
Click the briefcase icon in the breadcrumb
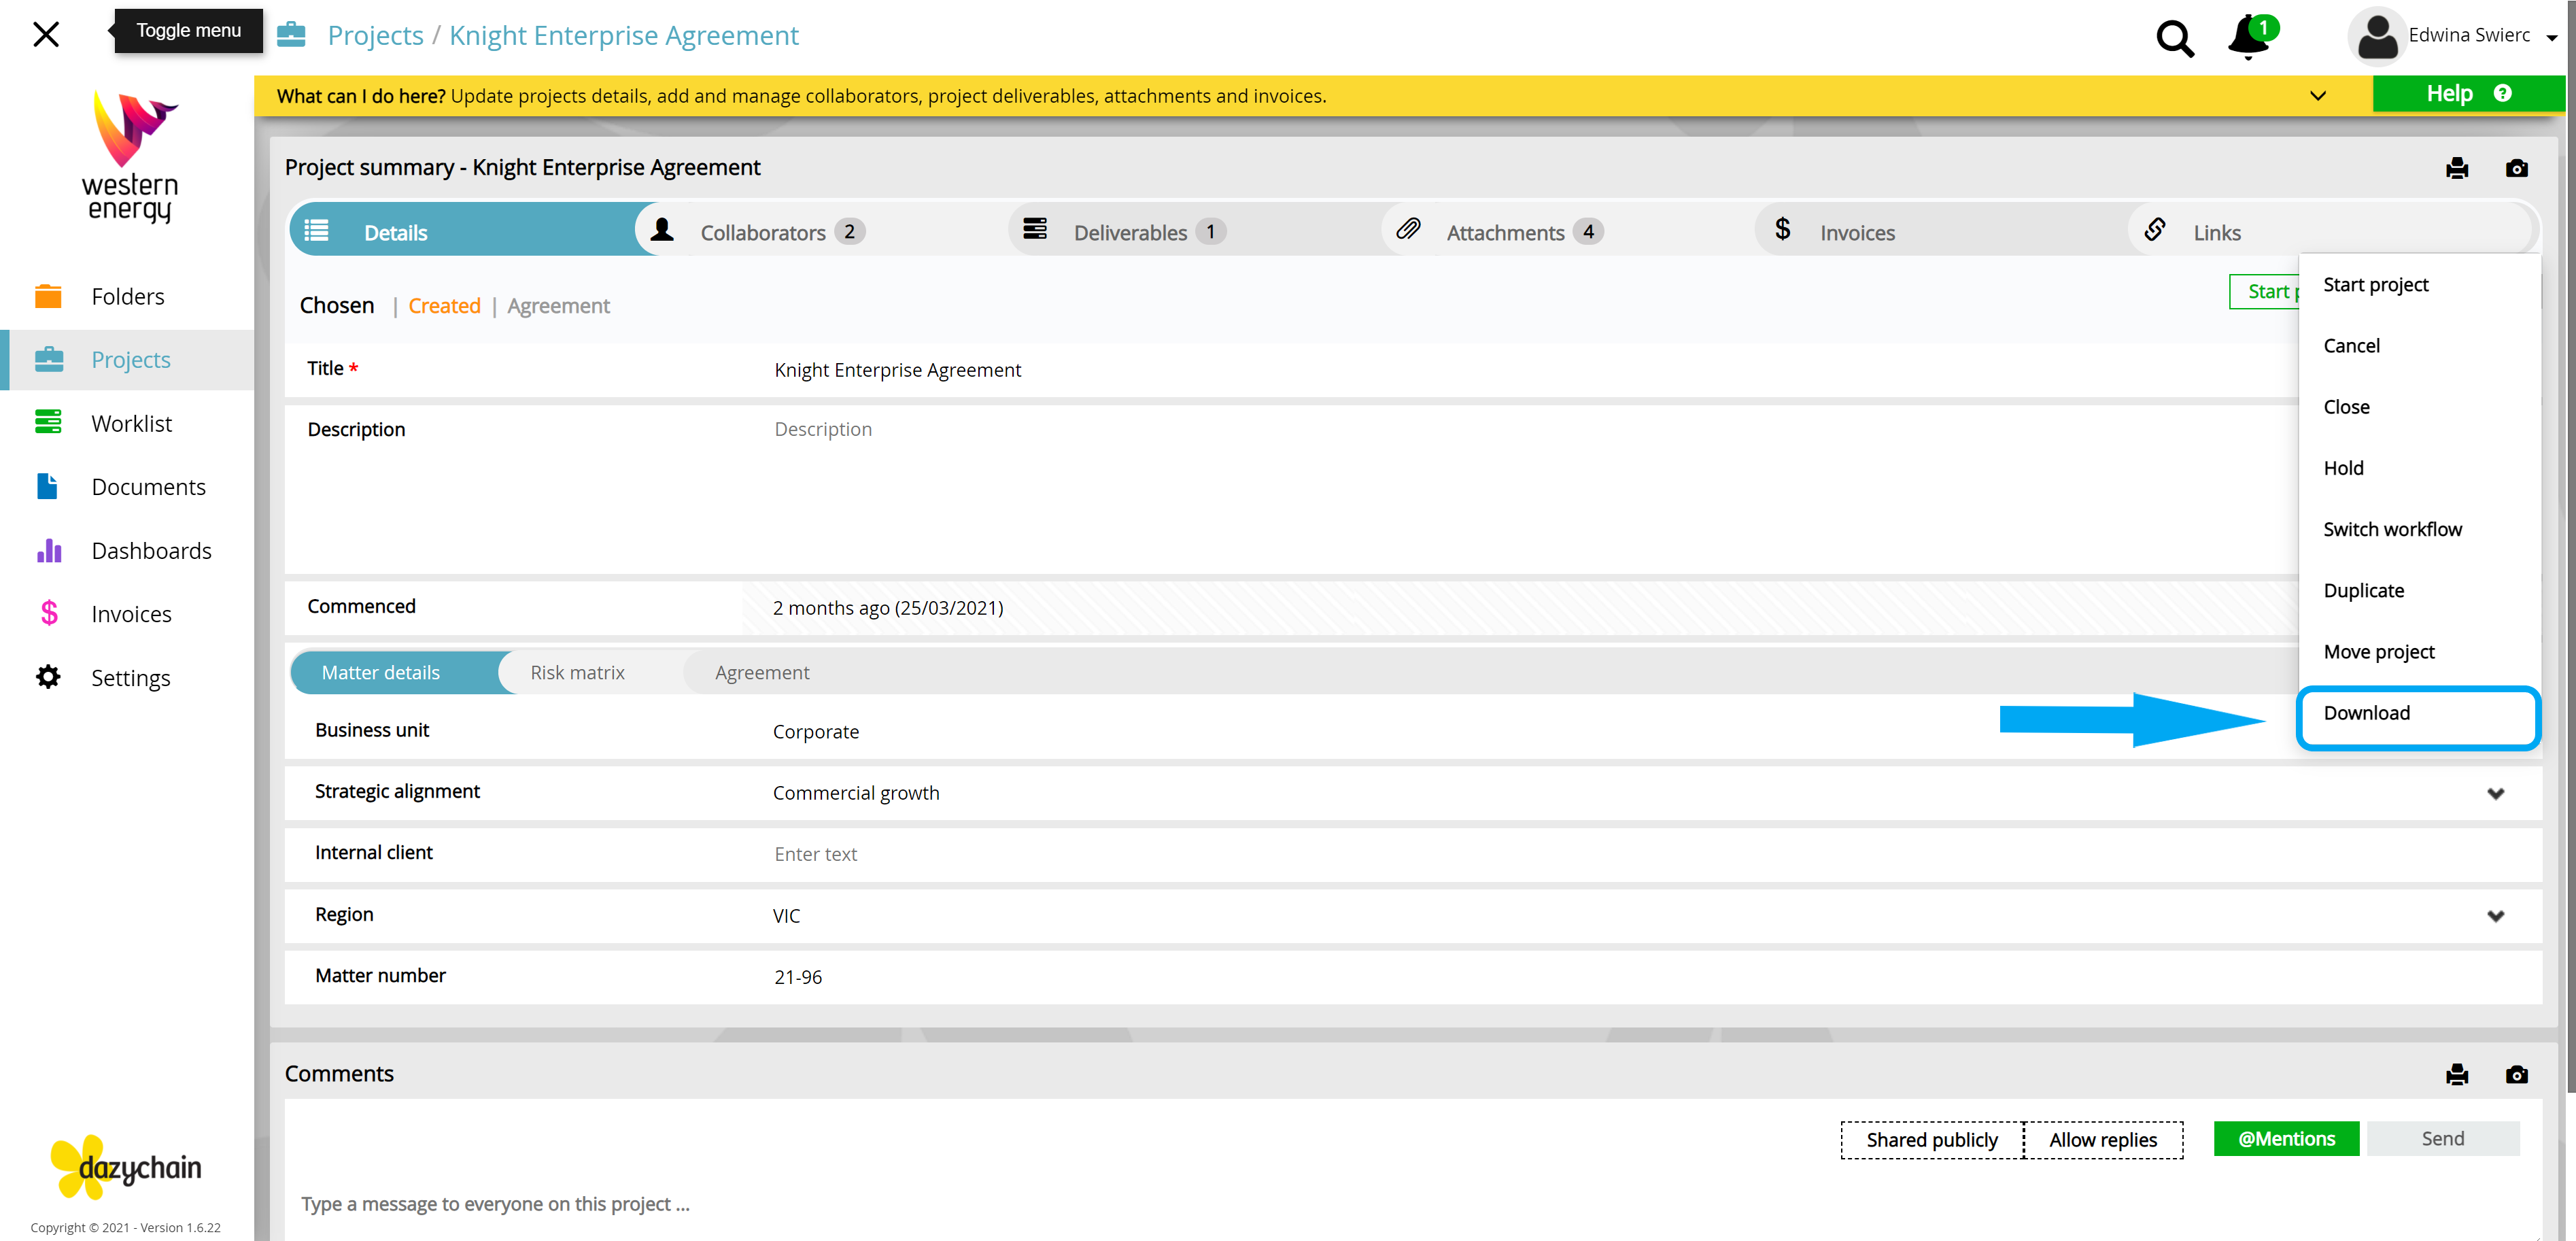(291, 35)
